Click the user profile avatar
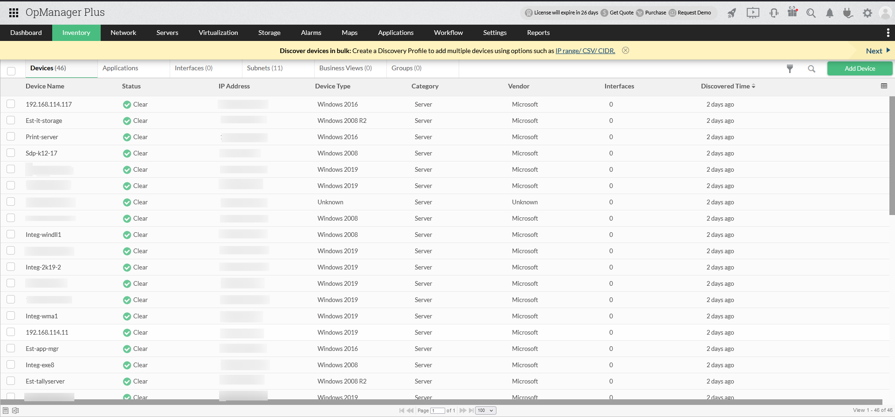Image resolution: width=895 pixels, height=417 pixels. coord(885,13)
